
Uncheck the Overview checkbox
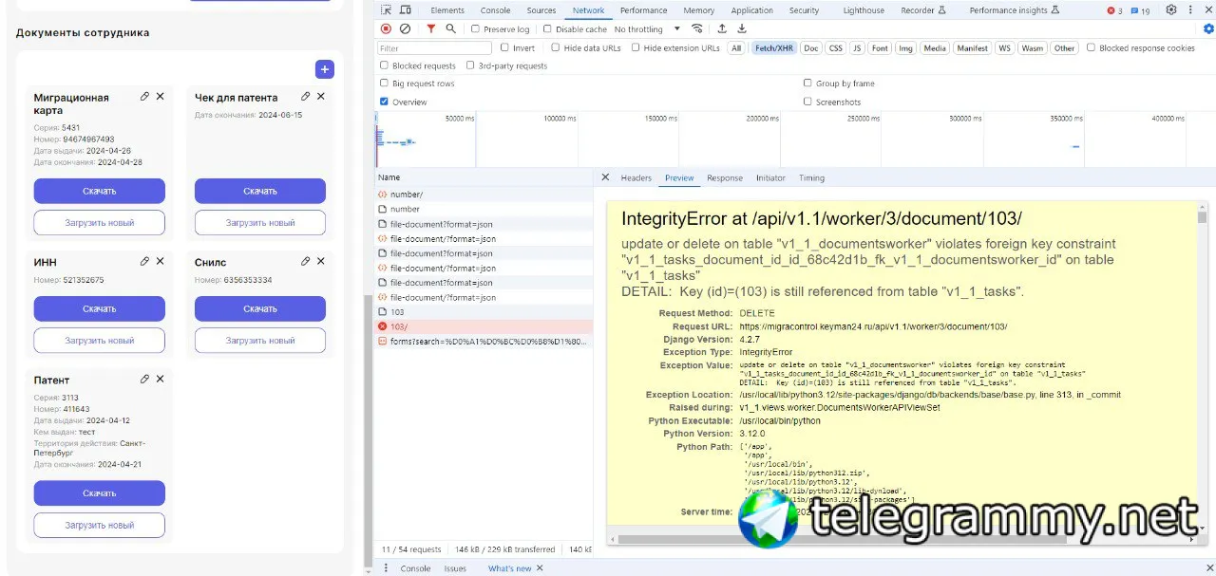click(384, 102)
